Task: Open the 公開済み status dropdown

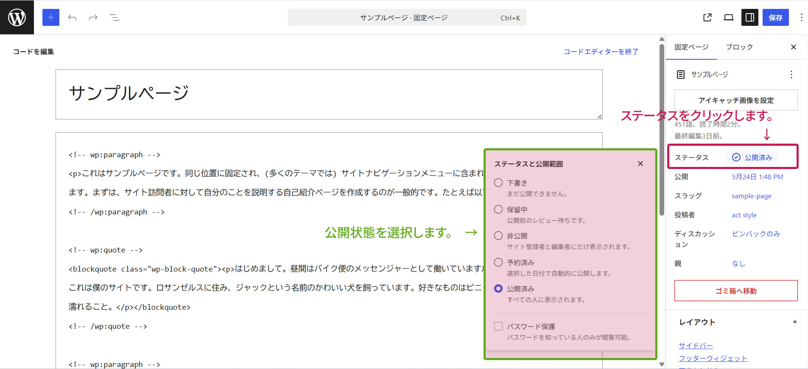Action: (752, 157)
